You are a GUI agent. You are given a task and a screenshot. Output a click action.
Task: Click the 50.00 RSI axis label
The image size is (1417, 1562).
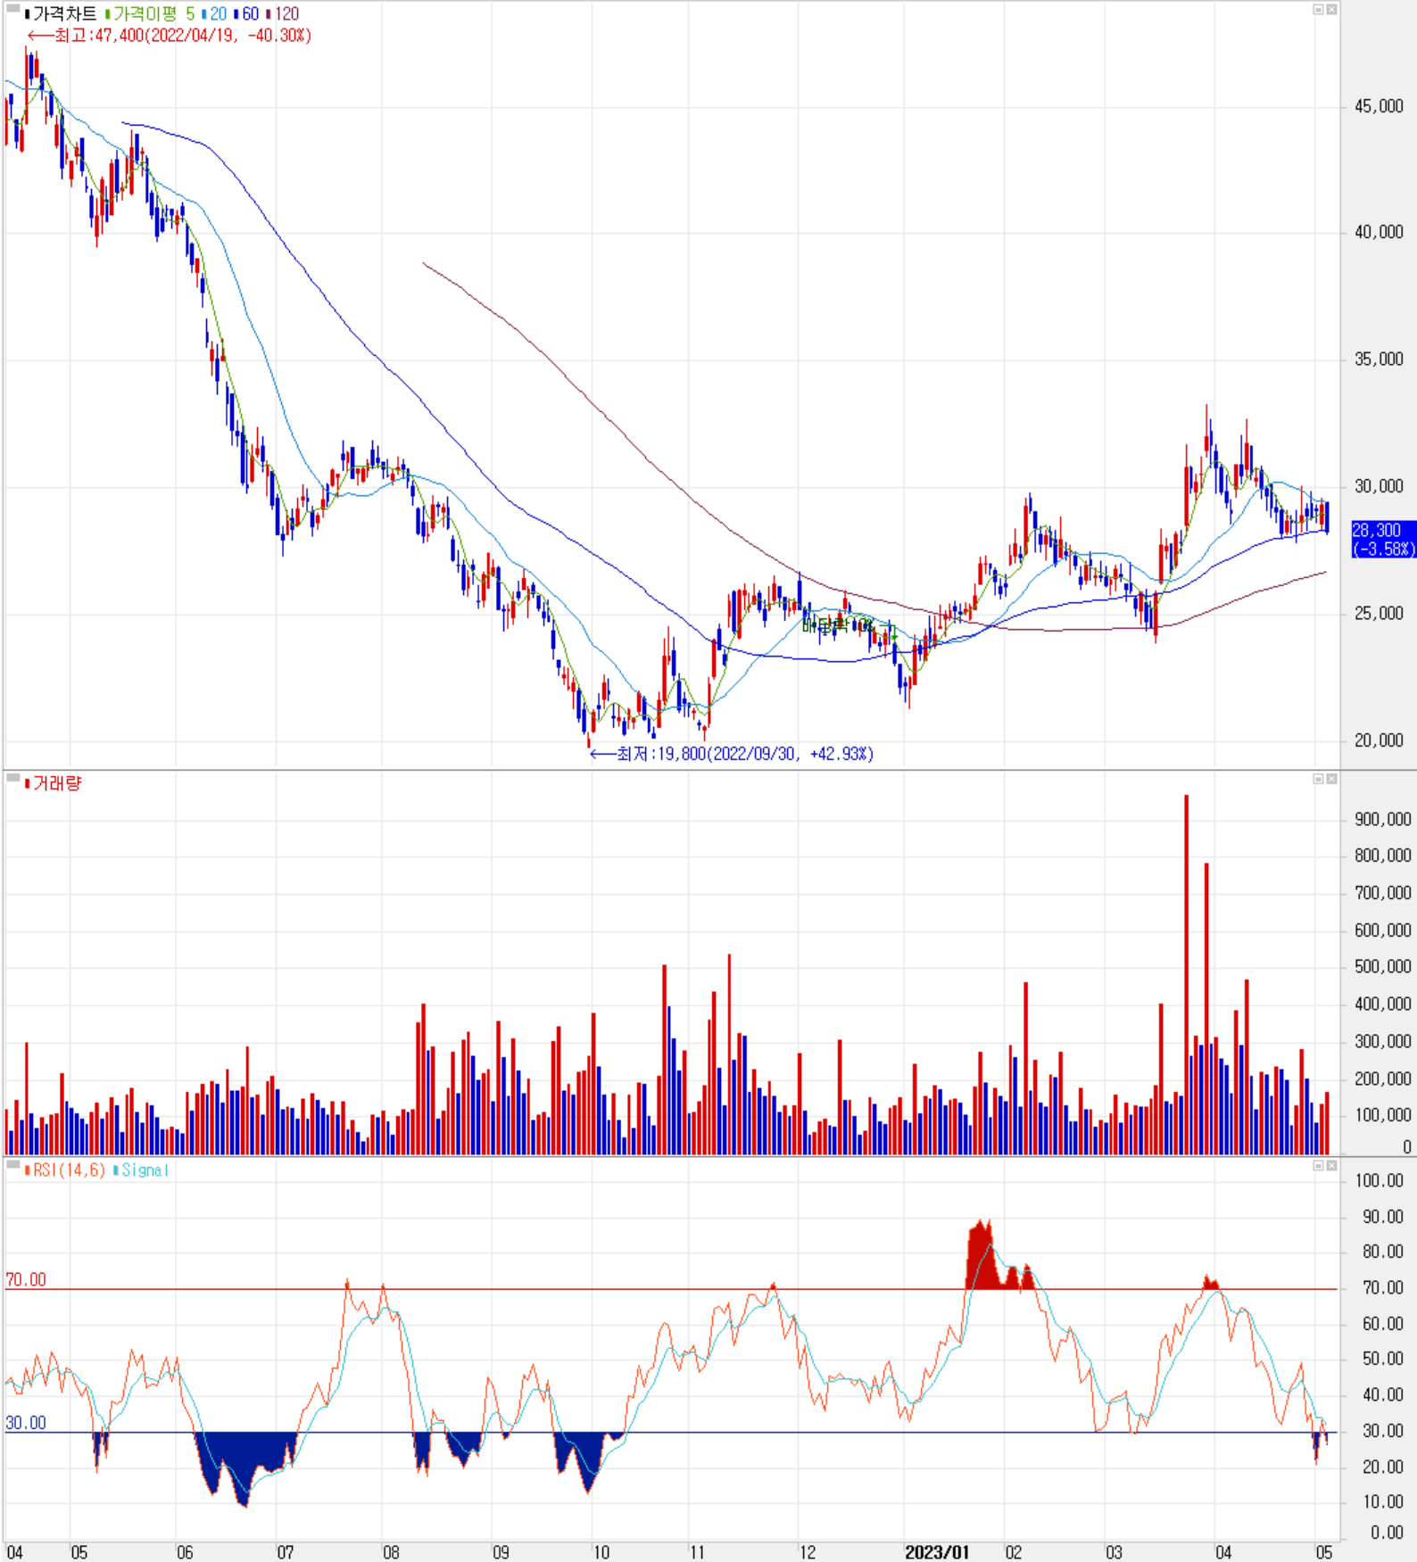[1383, 1359]
